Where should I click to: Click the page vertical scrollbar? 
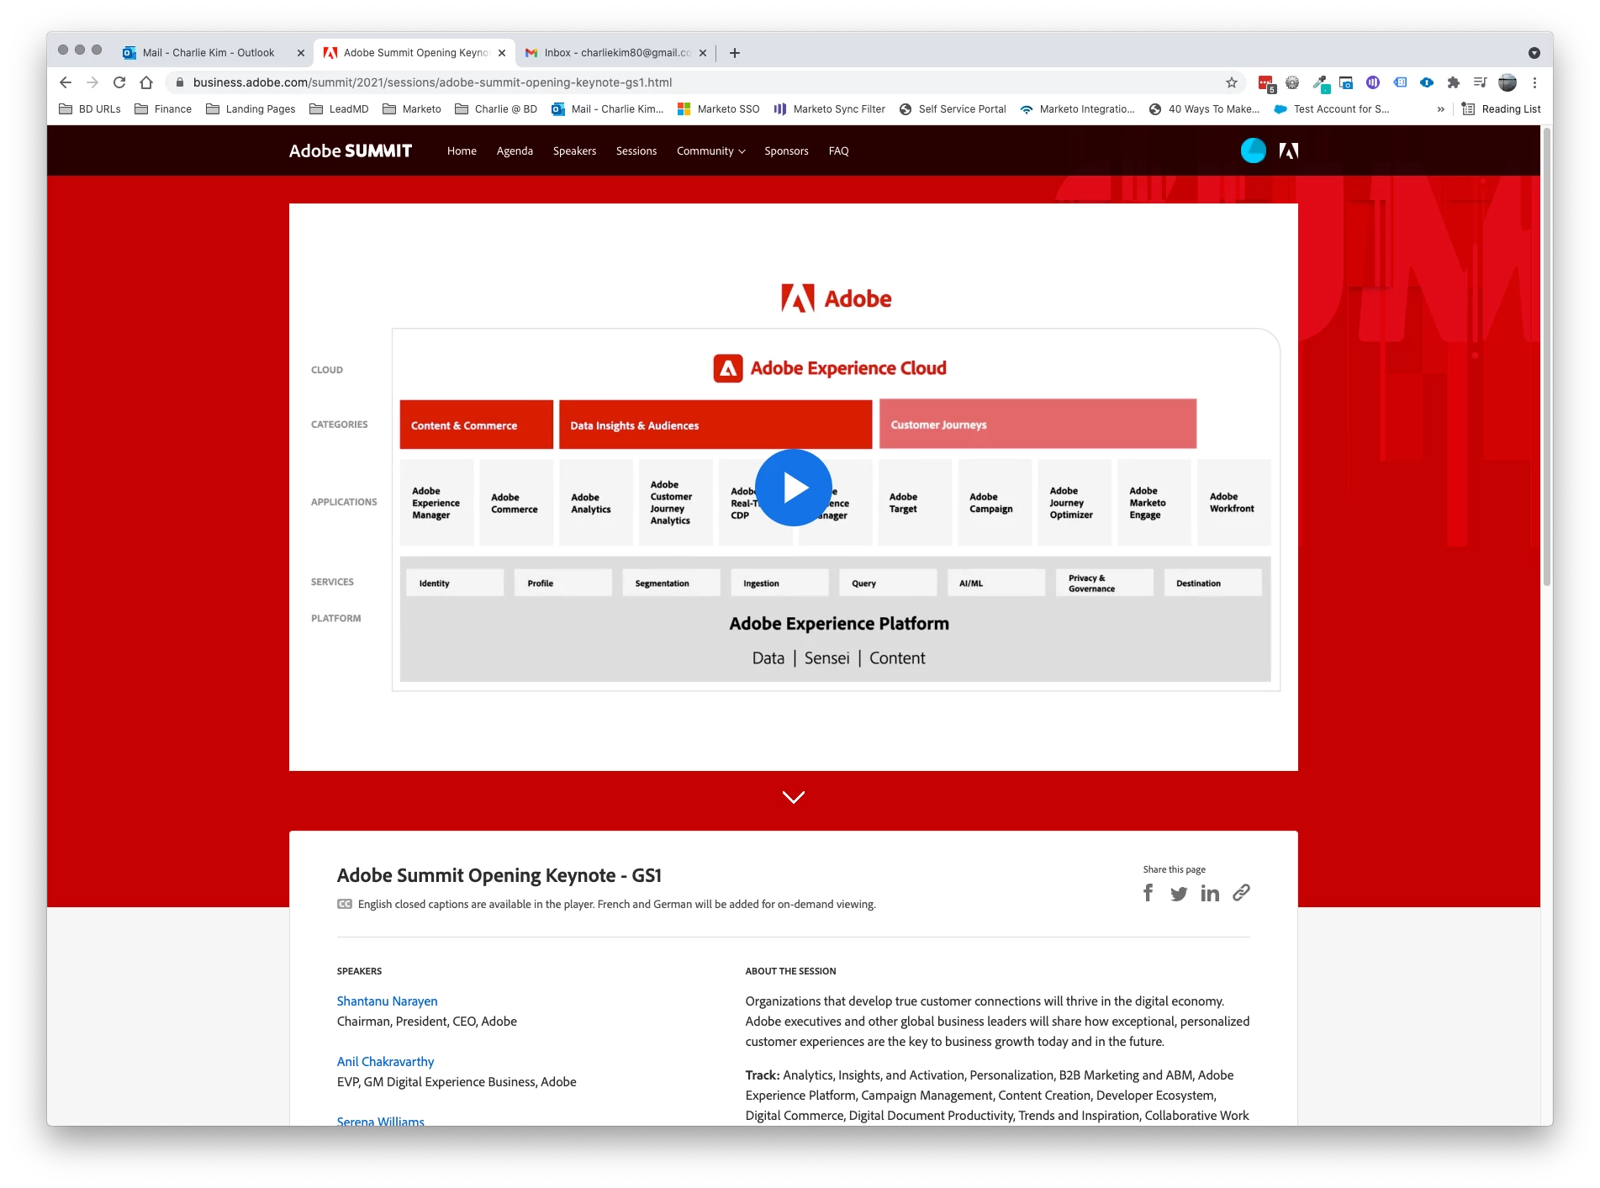click(x=1546, y=357)
